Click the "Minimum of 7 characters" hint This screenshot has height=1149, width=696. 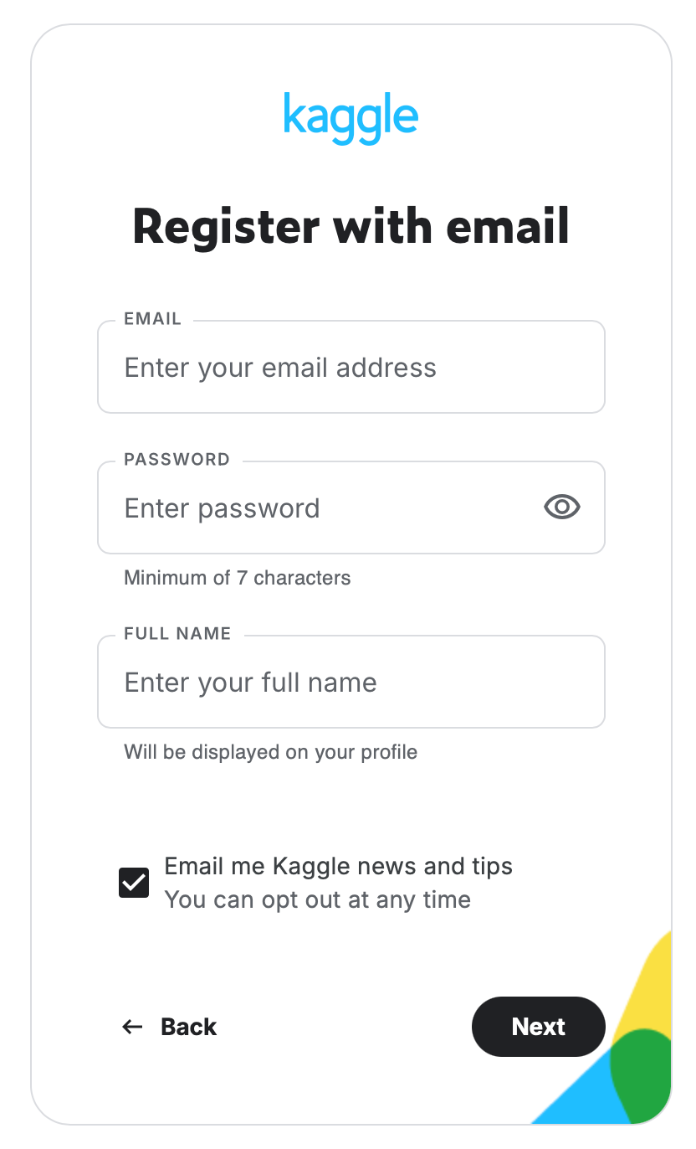[237, 578]
